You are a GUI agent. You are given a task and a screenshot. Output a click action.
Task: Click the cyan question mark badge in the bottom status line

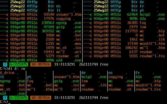(x=5, y=98)
